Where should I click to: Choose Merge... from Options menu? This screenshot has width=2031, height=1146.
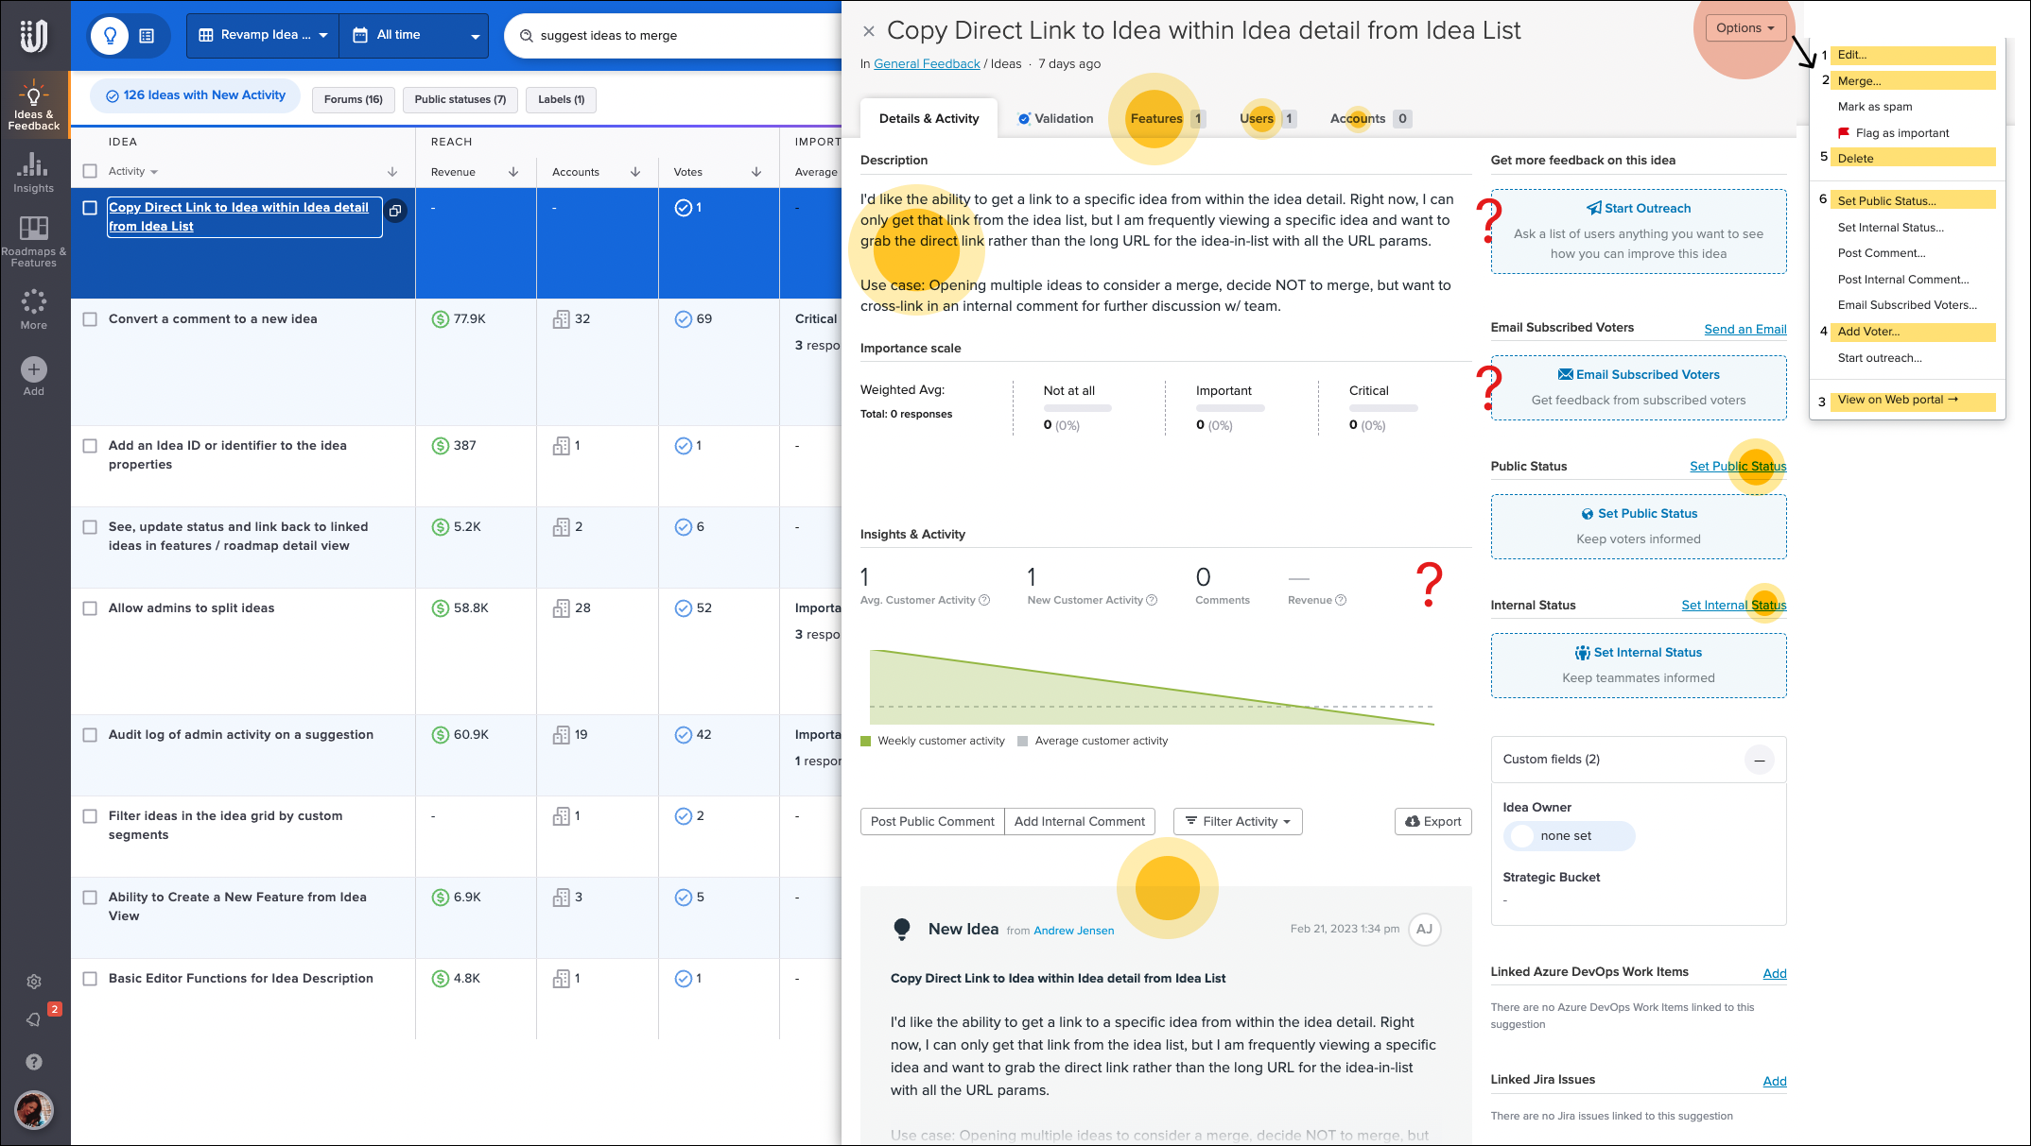(x=1914, y=81)
